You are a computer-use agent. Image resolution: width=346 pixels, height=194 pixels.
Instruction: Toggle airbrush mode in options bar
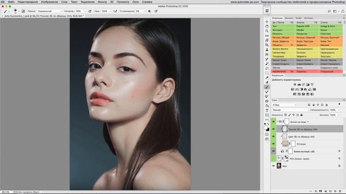pyautogui.click(x=115, y=11)
